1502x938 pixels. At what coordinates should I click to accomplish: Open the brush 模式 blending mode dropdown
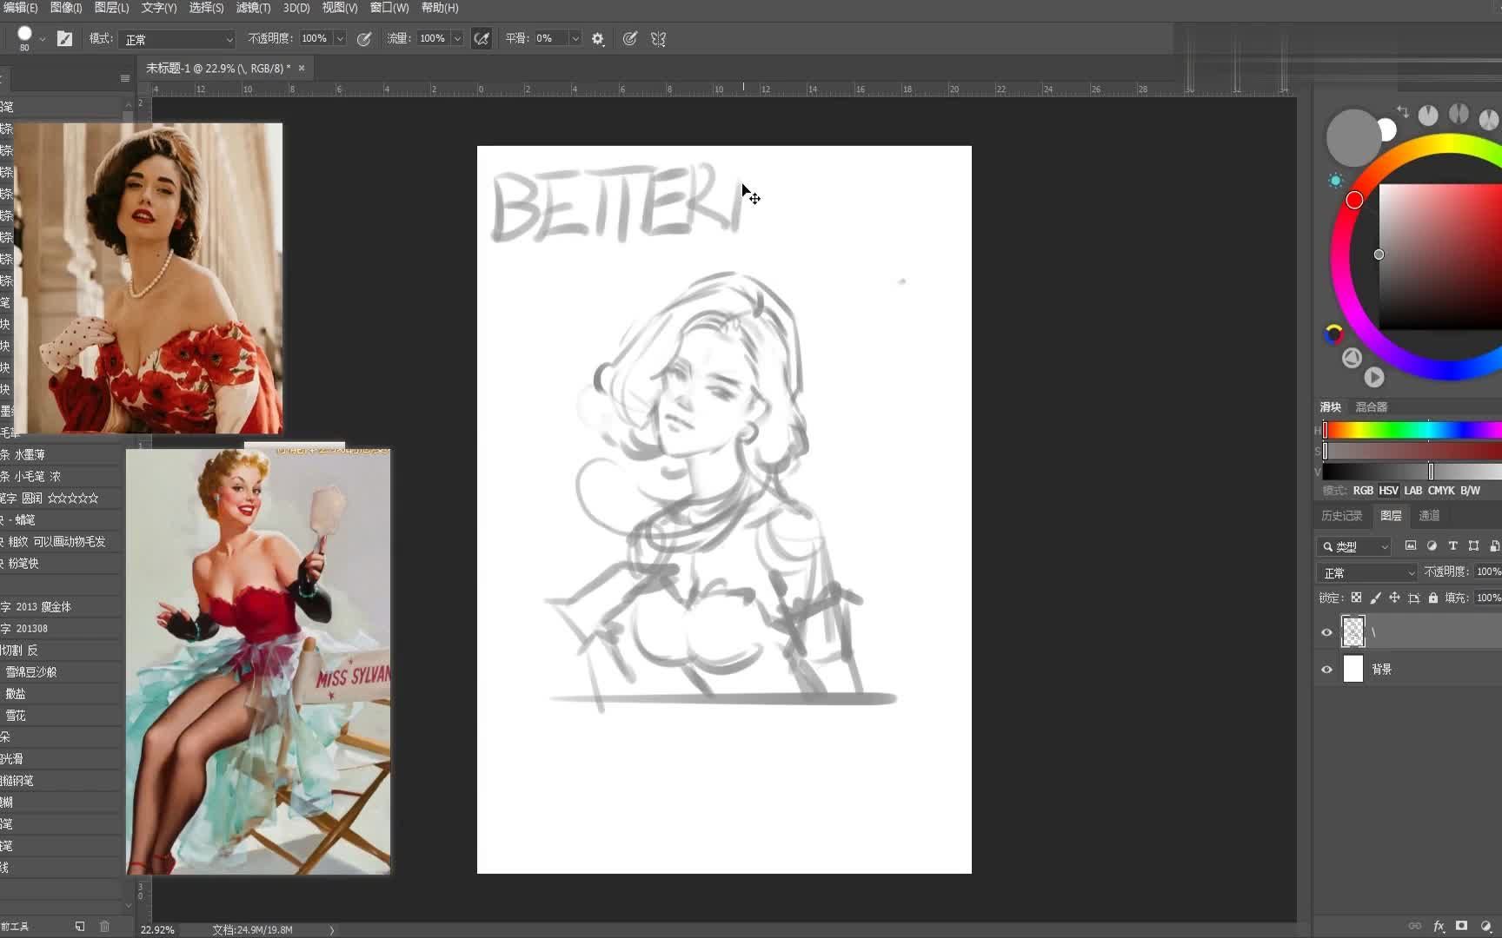point(177,39)
